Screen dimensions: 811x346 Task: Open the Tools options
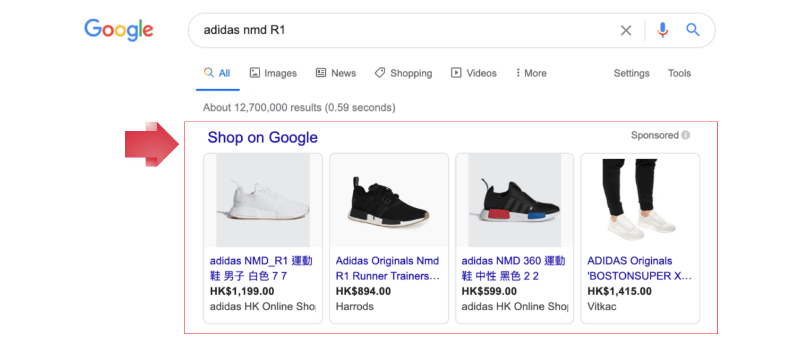pyautogui.click(x=680, y=73)
